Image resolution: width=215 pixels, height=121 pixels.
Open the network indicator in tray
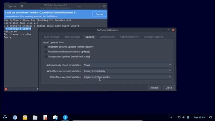pos(179,117)
